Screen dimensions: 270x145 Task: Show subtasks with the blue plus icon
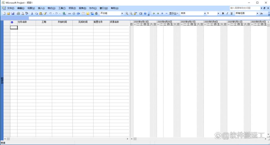(162, 13)
